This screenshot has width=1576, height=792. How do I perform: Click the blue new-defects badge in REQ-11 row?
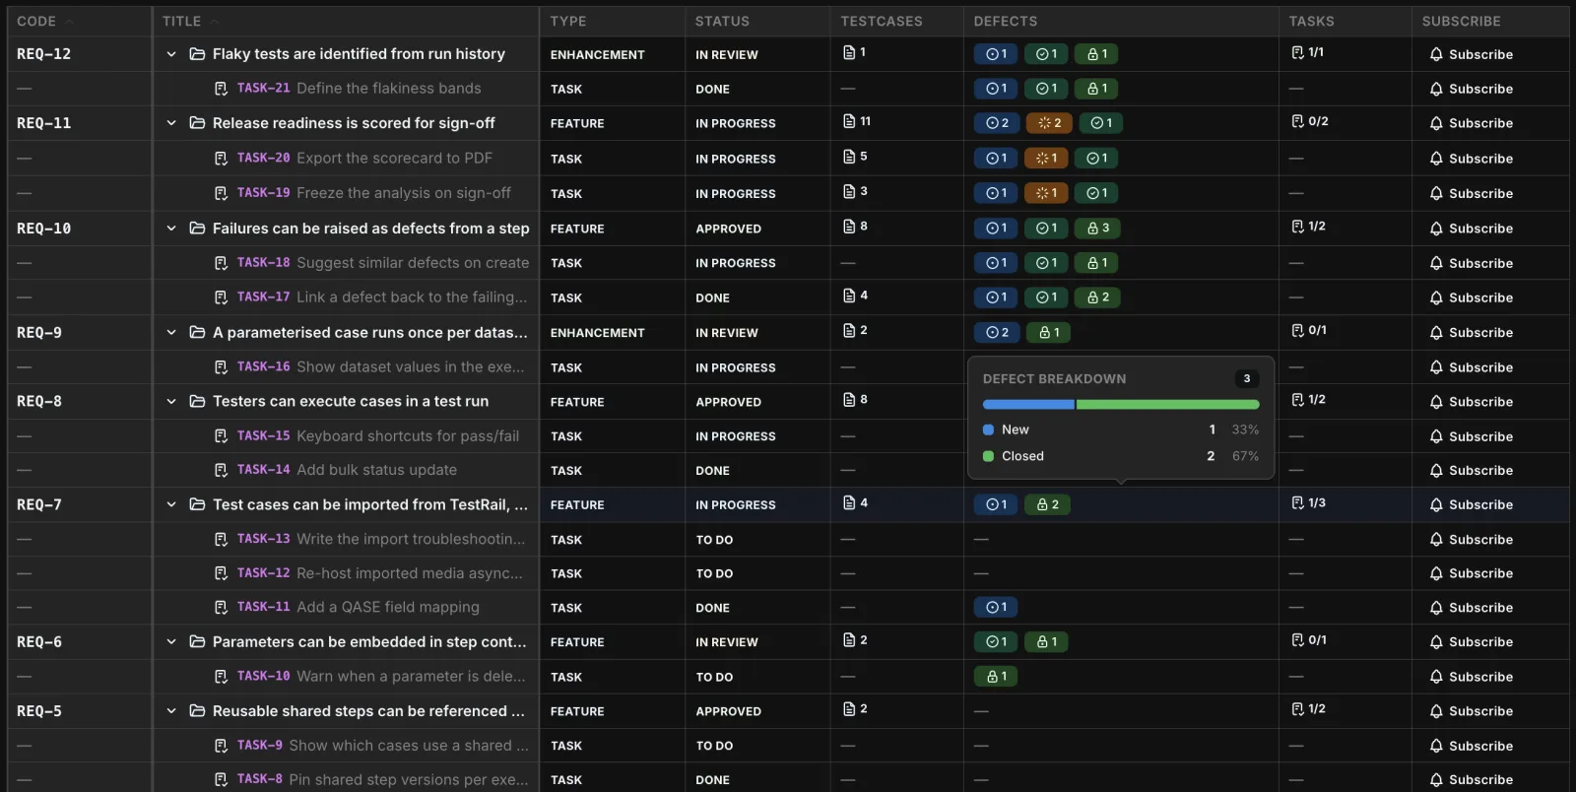(997, 123)
